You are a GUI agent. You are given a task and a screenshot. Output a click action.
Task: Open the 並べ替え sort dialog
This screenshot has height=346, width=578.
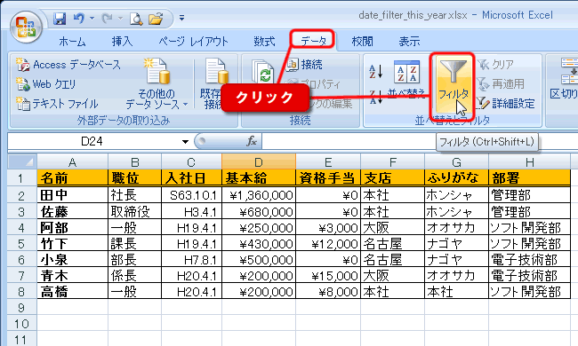[x=406, y=80]
